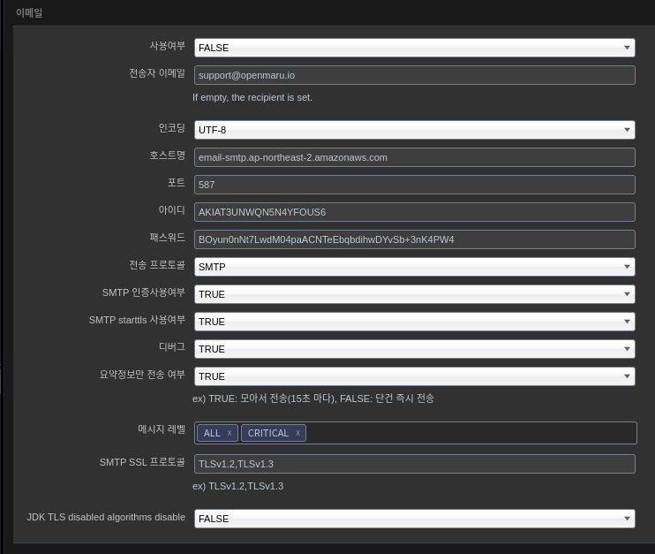
Task: Open the 사용여부 dropdown
Action: tap(414, 48)
